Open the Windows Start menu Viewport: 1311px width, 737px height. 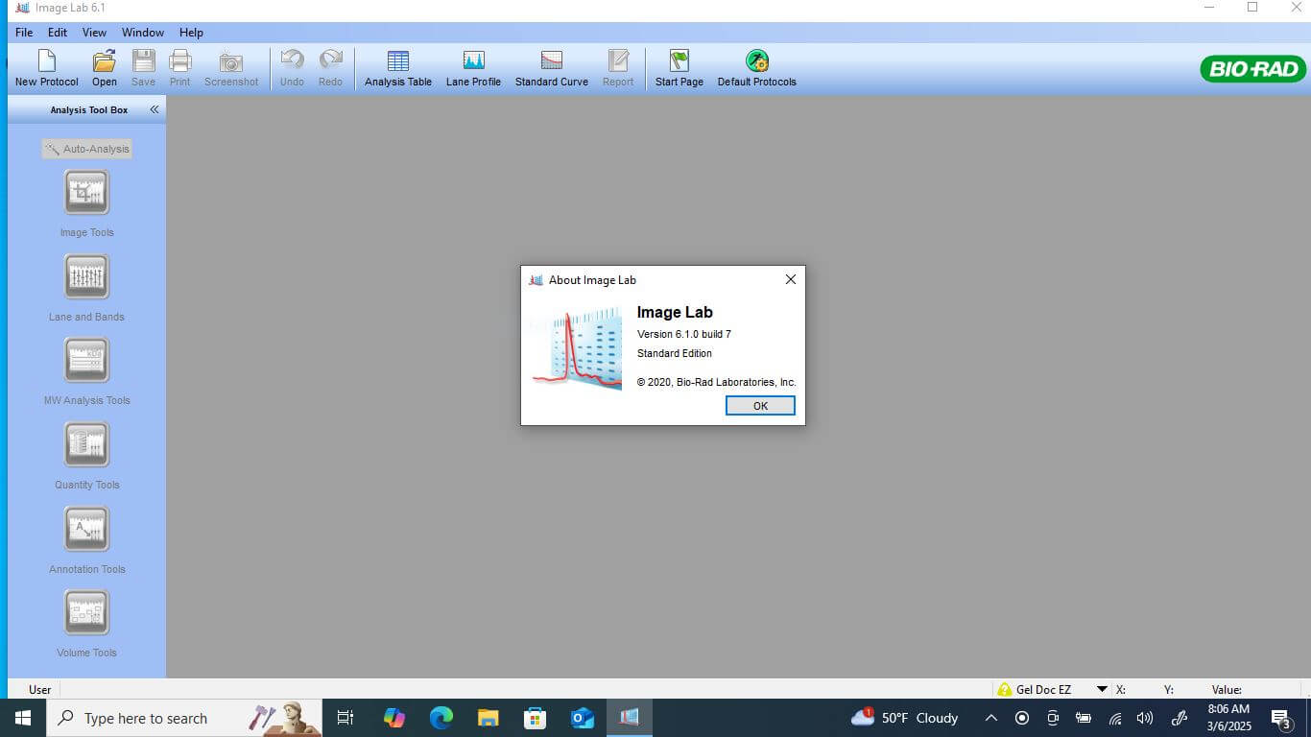23,718
